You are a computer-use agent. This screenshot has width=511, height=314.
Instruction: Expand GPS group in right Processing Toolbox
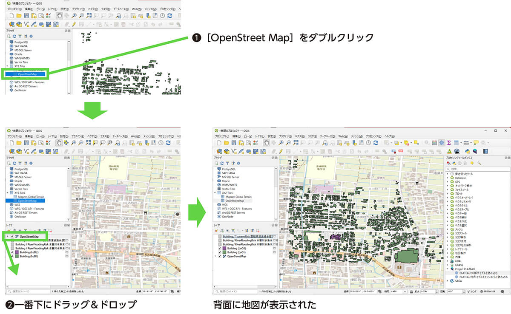[447, 182]
